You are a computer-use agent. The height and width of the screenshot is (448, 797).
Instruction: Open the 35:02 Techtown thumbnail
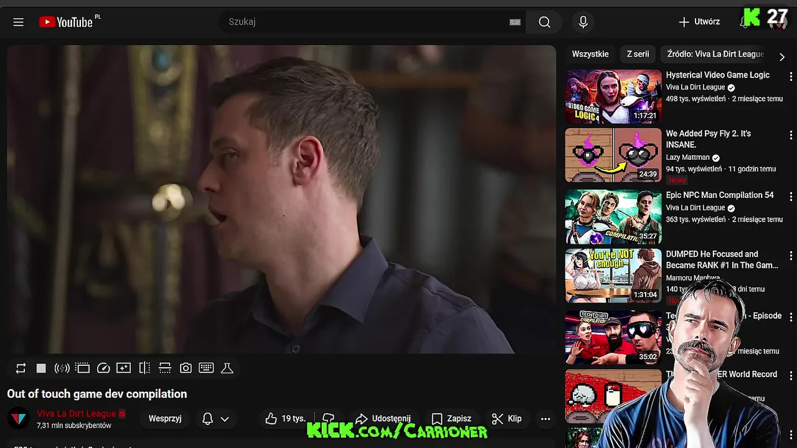coord(613,337)
